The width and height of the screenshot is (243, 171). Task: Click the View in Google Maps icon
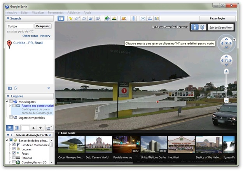(157, 18)
